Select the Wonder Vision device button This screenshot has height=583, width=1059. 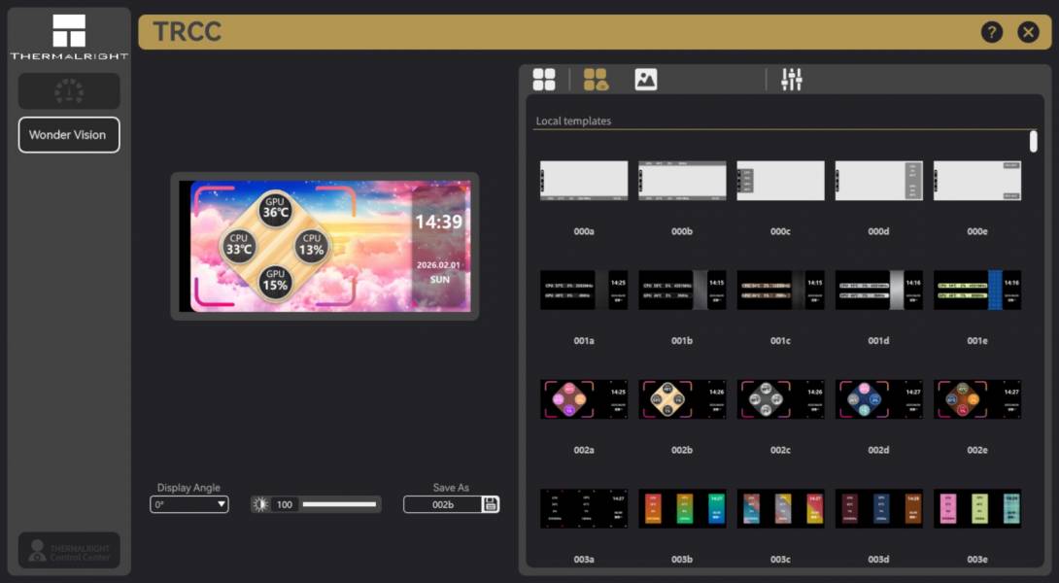tap(69, 135)
